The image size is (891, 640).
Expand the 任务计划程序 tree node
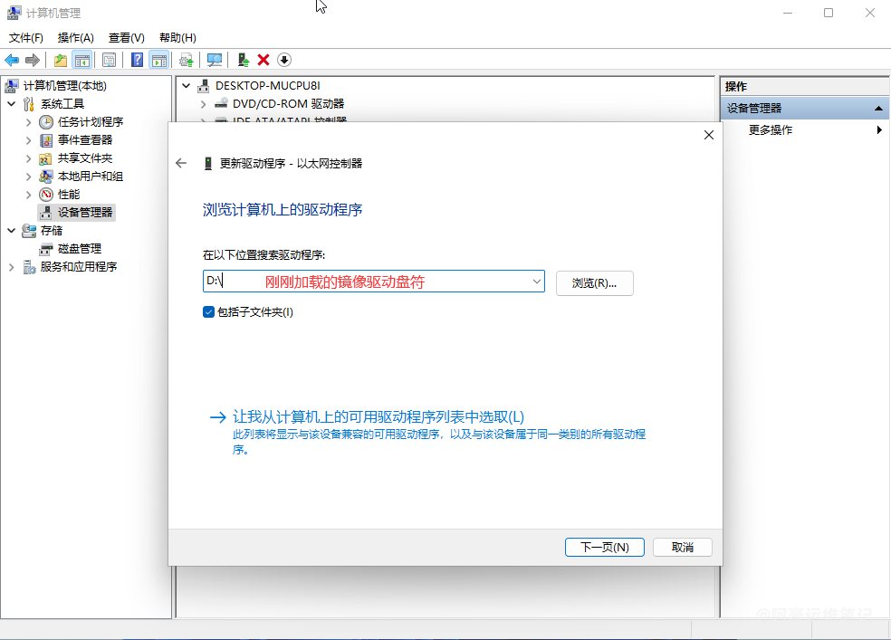(x=28, y=122)
